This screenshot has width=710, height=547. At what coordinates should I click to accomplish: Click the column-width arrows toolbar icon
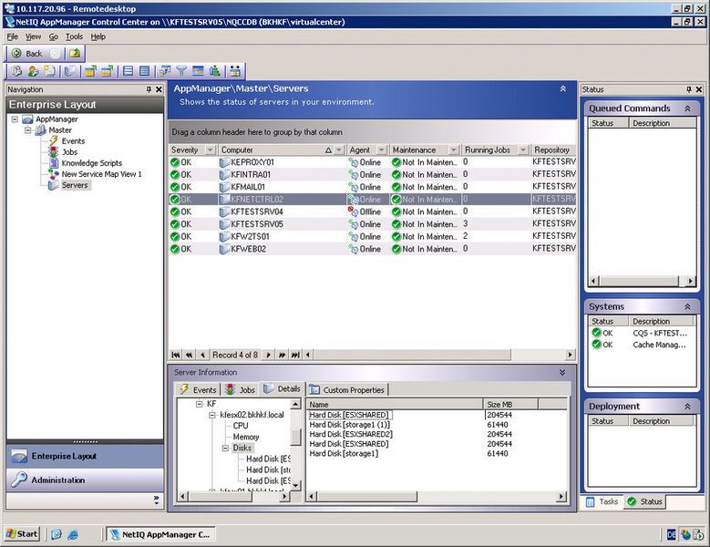click(x=235, y=71)
